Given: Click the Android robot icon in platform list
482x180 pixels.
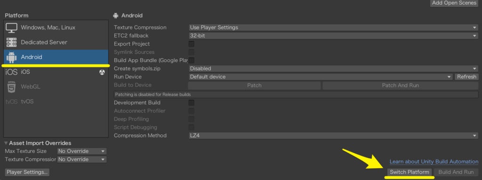Looking at the screenshot, I should [11, 57].
